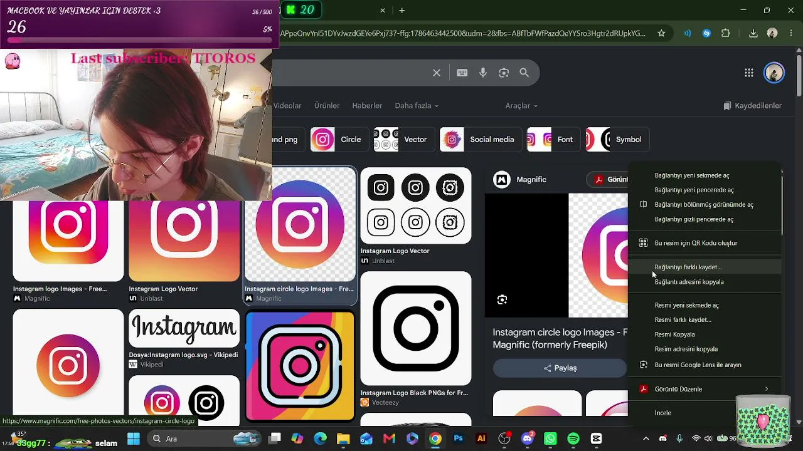Select Bağlantıyı yeni sekmede aç

coord(705,175)
